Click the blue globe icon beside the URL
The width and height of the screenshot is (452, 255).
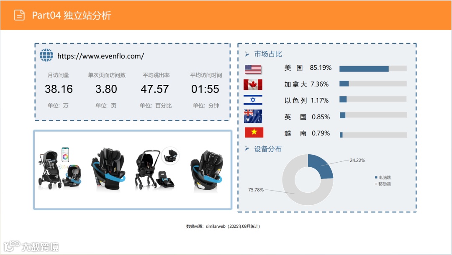(x=46, y=55)
